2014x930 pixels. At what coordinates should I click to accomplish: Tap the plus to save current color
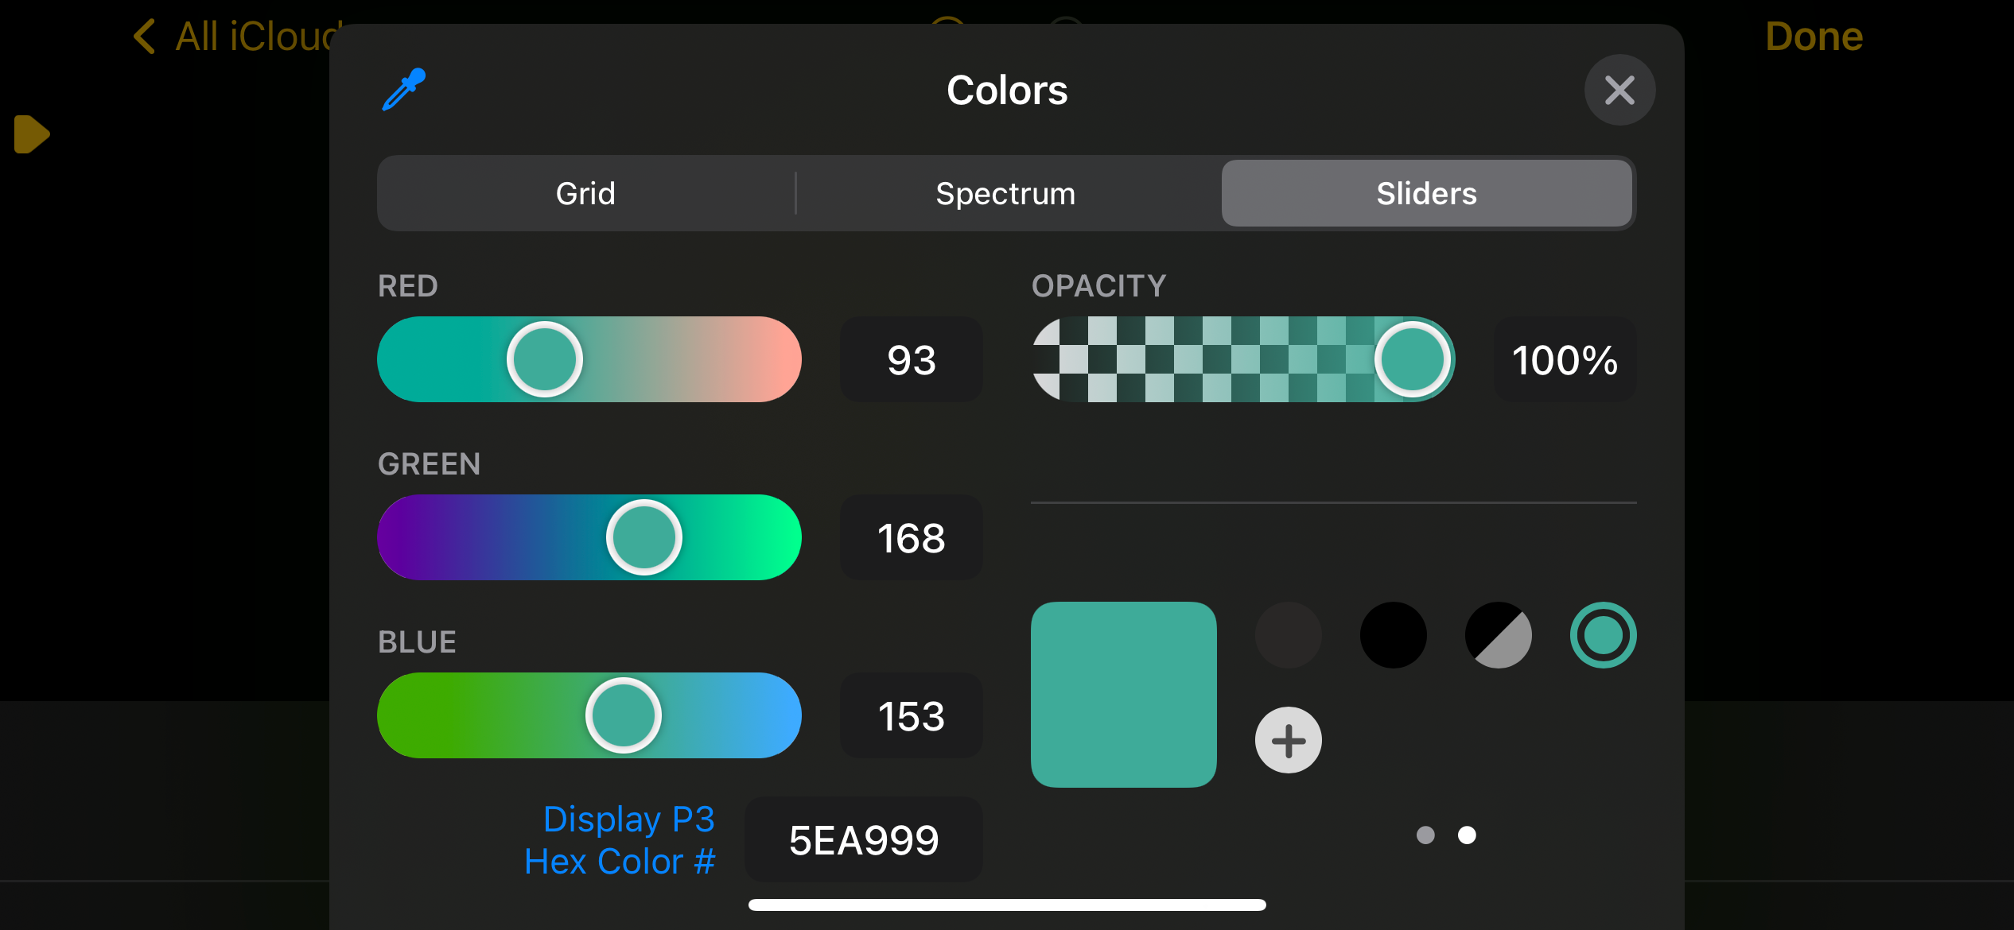(x=1287, y=741)
